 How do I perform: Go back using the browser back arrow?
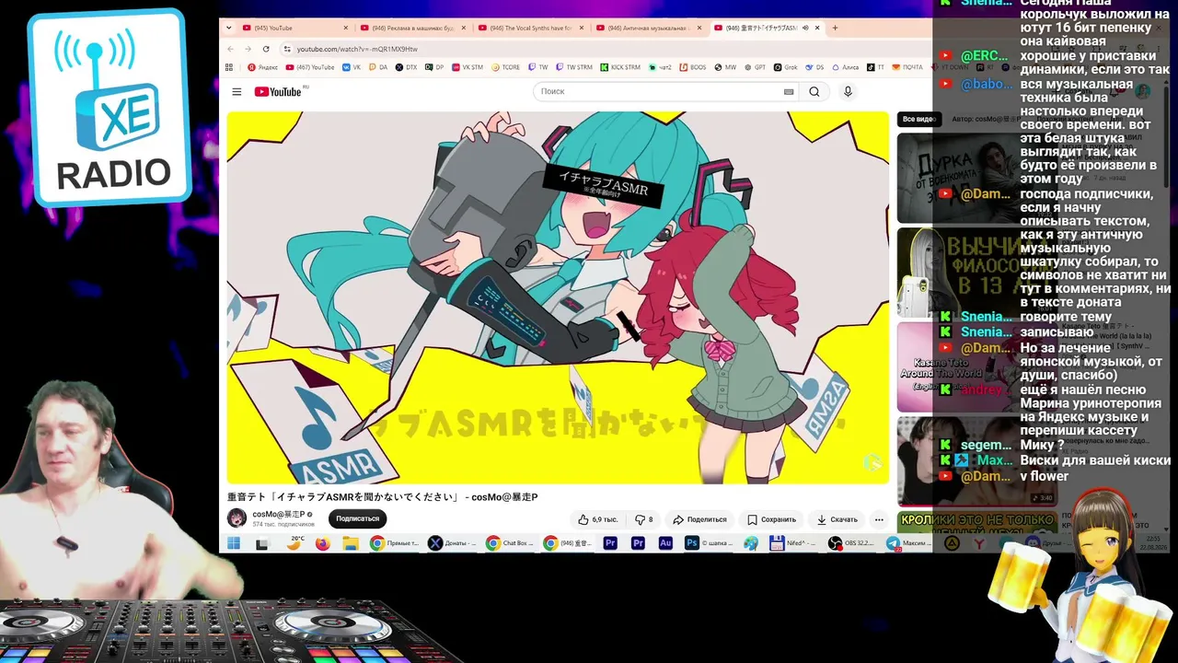230,49
